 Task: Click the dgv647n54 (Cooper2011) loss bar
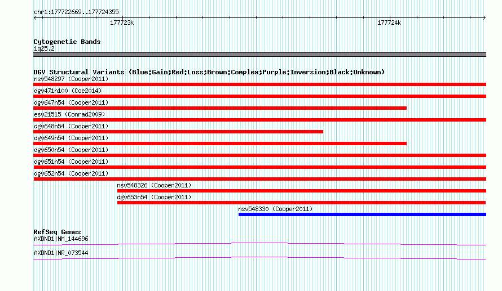(220, 108)
